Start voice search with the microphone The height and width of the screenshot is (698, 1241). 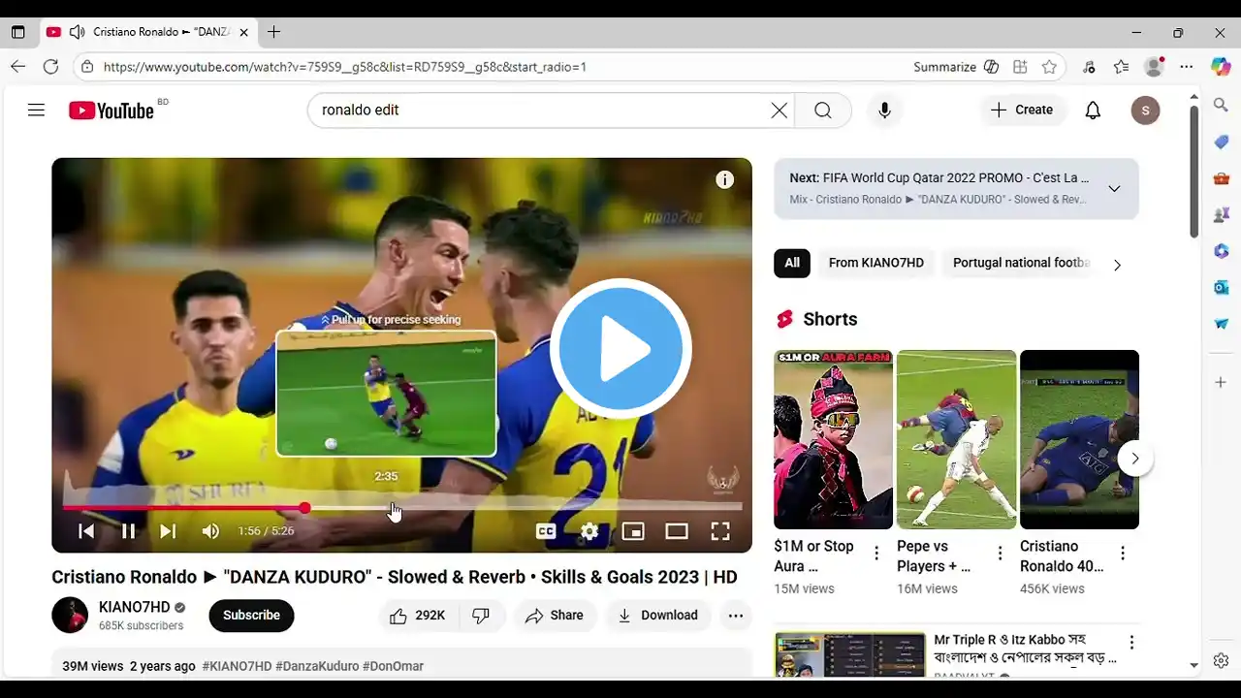tap(884, 111)
